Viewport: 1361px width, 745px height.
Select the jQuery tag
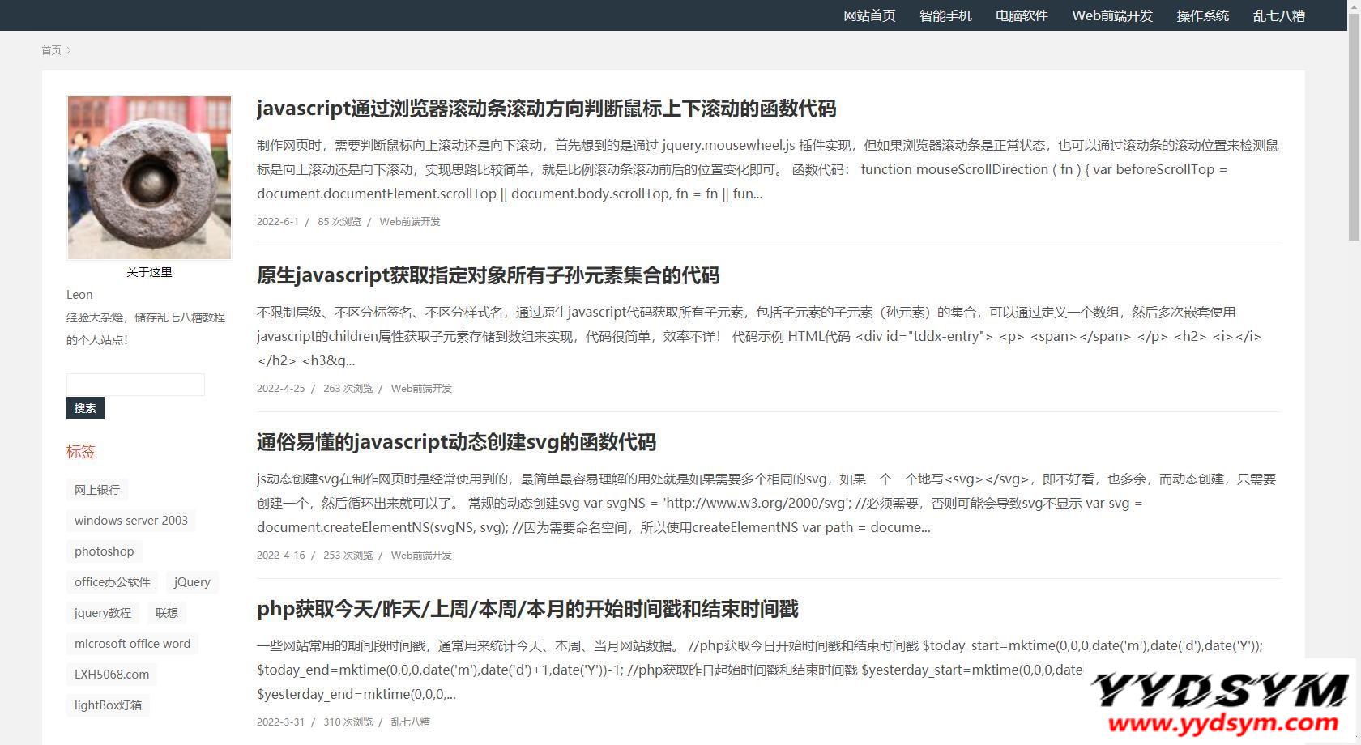(x=192, y=582)
